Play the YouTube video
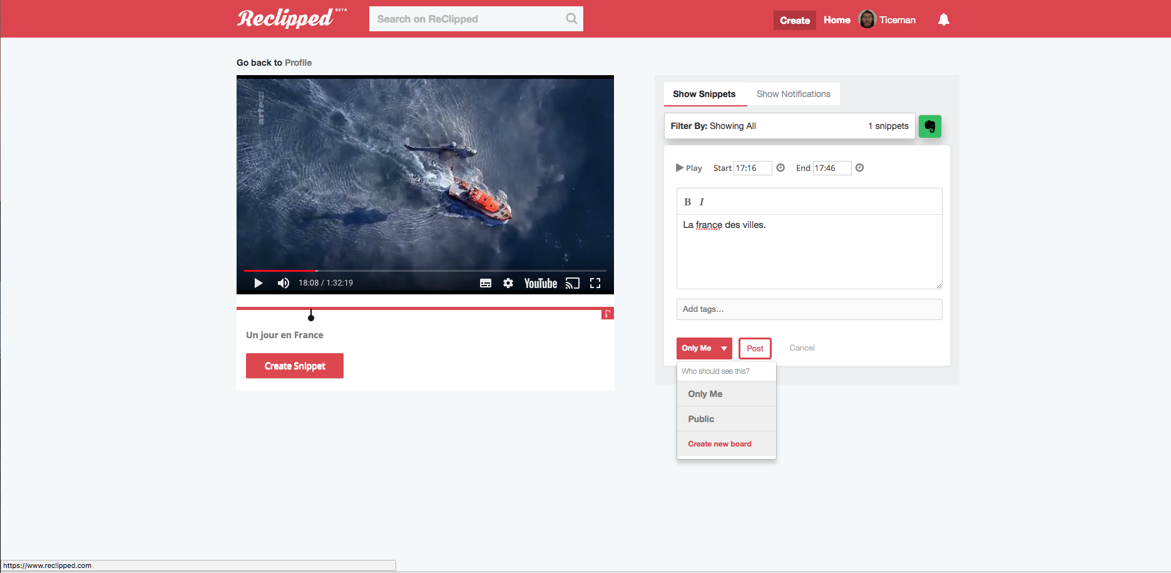This screenshot has width=1171, height=573. (258, 283)
